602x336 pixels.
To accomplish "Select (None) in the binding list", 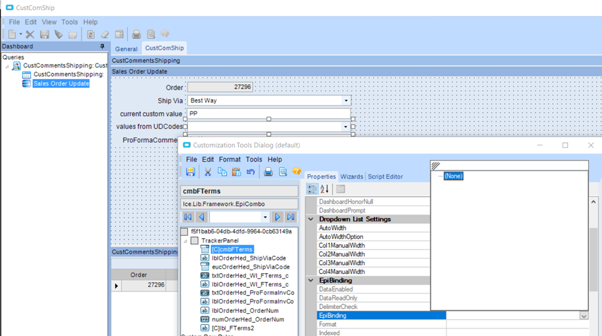I will [x=453, y=176].
